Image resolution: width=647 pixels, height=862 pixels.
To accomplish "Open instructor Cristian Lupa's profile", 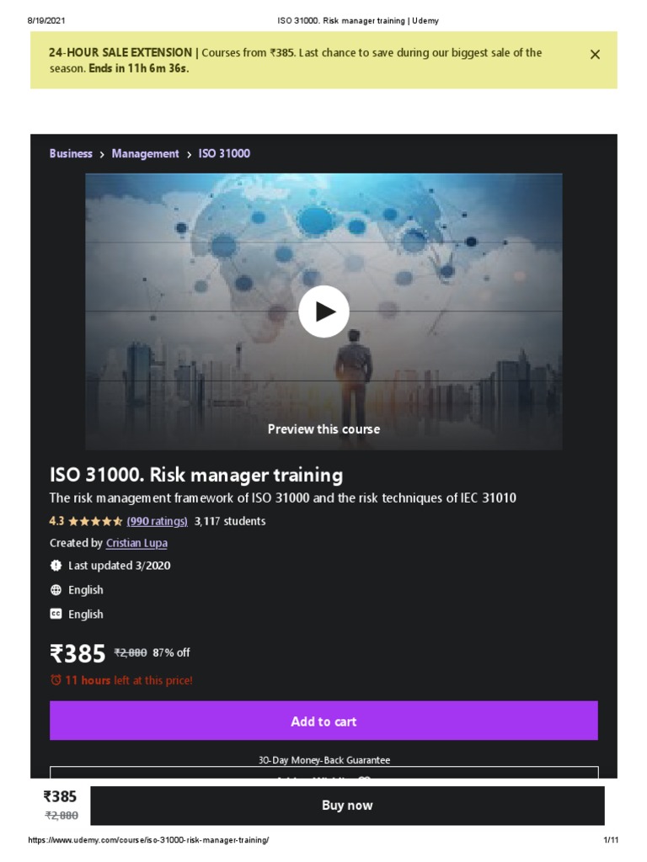I will pyautogui.click(x=136, y=543).
